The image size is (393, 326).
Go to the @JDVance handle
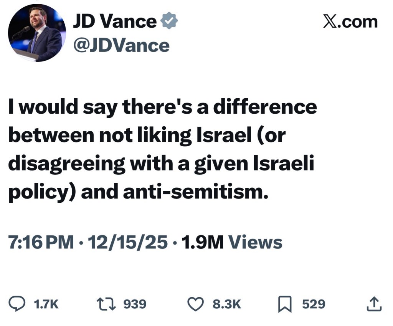[x=121, y=45]
